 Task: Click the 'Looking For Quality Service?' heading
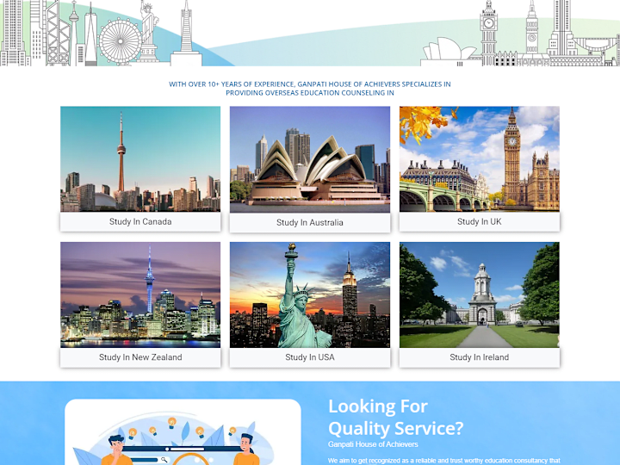coord(395,418)
